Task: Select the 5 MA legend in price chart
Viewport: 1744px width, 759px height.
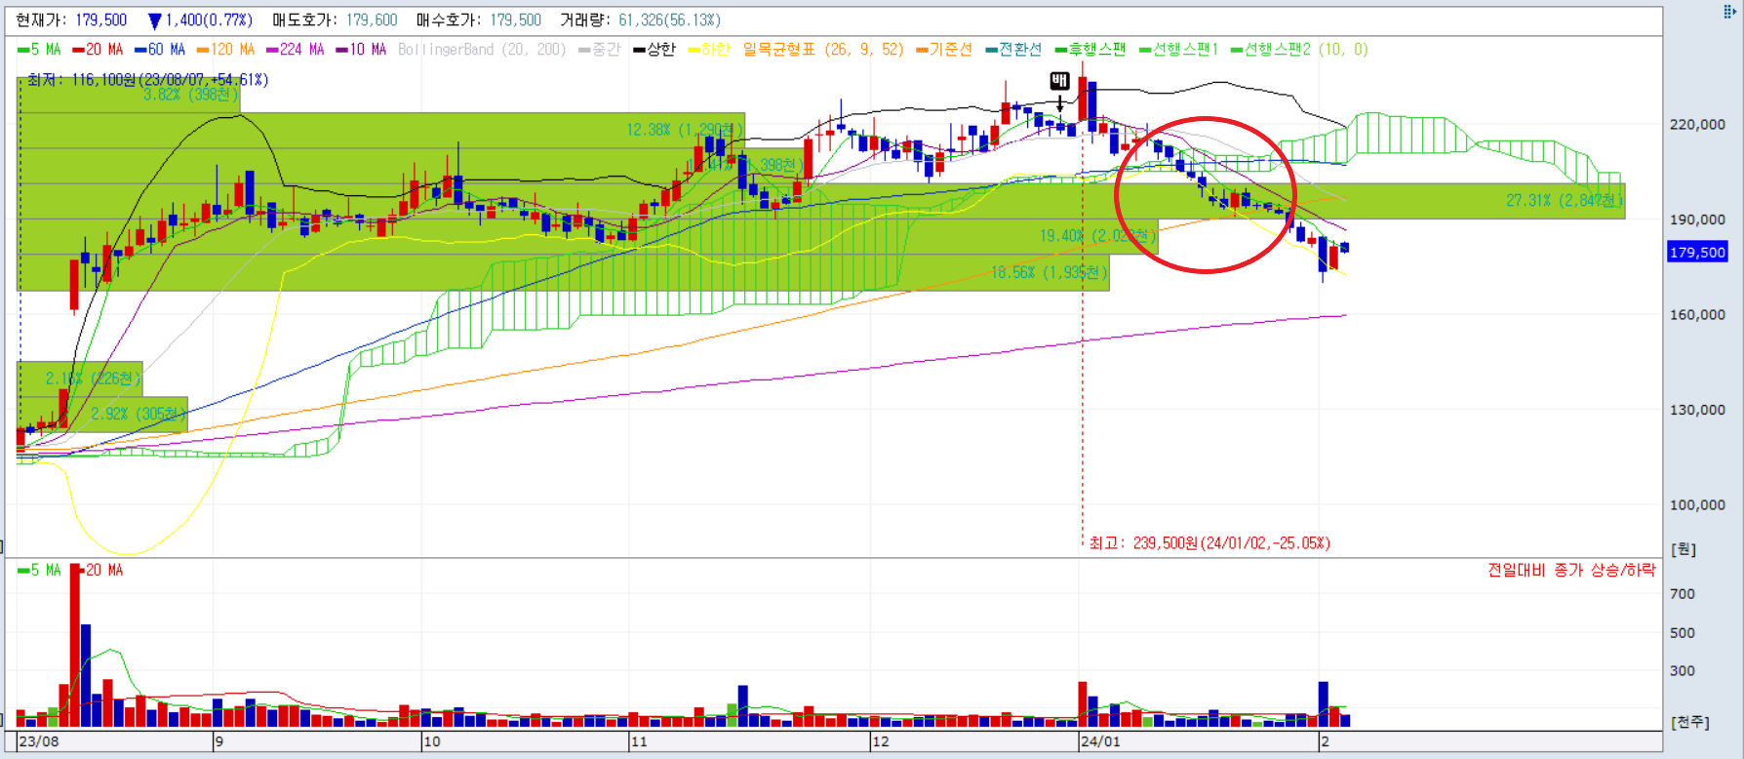Action: click(39, 49)
